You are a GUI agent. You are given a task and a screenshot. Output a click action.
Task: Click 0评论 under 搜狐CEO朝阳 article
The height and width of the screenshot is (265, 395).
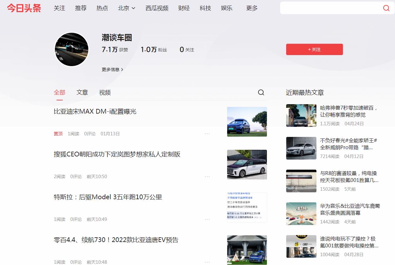(x=76, y=177)
